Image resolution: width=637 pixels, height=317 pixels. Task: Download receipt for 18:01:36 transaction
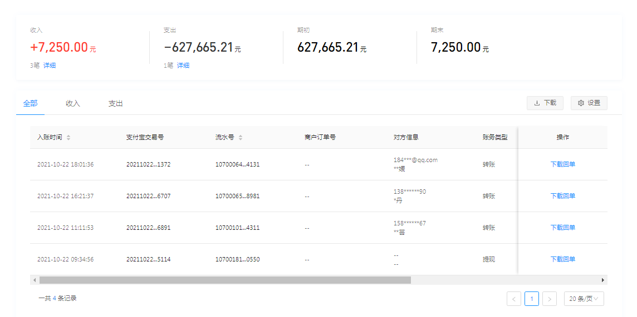coord(562,164)
